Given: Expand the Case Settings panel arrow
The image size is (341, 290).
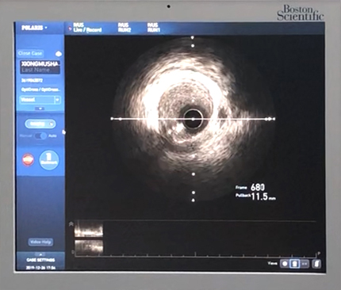Looking at the screenshot, I should click(x=40, y=254).
